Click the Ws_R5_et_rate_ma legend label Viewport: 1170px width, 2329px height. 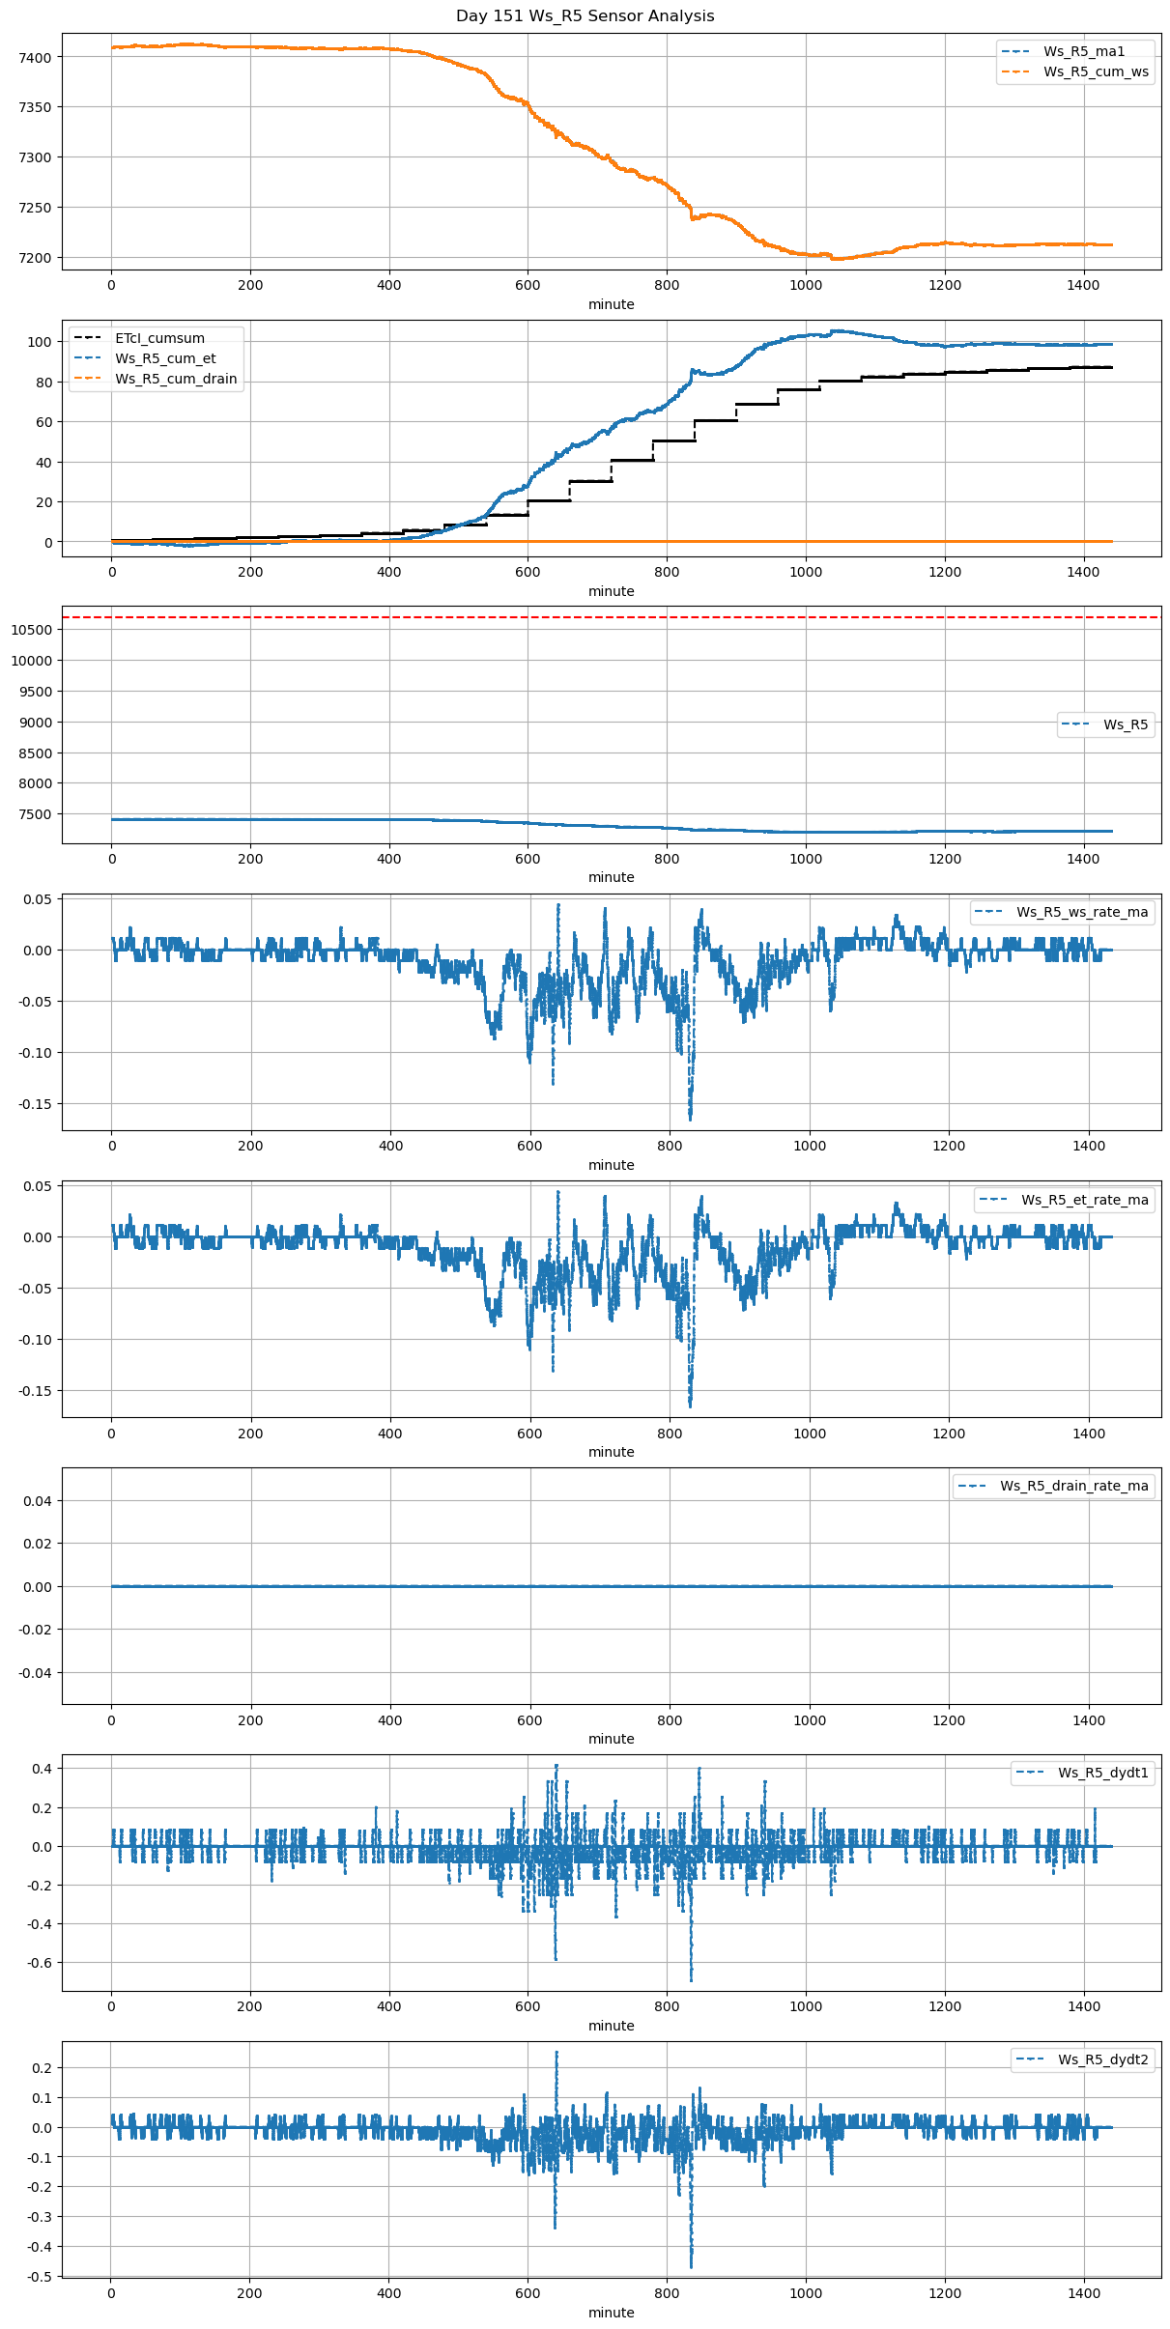[1084, 1200]
